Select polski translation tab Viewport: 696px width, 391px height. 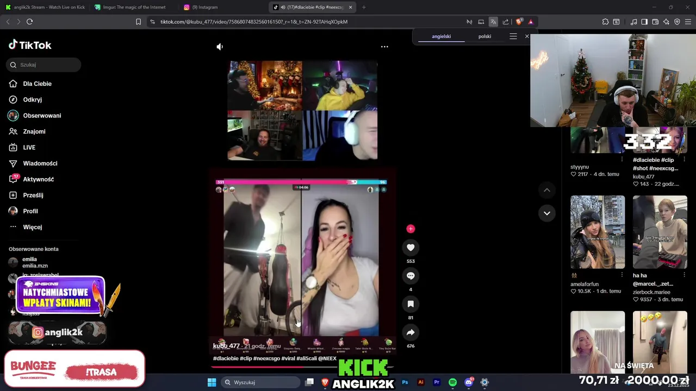484,36
